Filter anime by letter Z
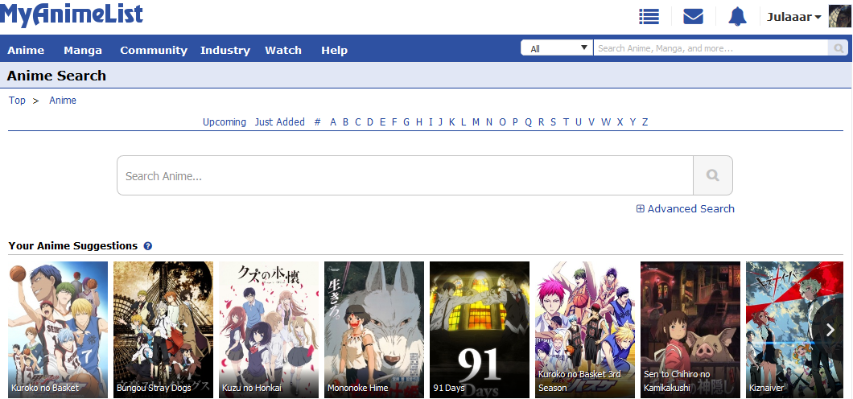 (645, 121)
